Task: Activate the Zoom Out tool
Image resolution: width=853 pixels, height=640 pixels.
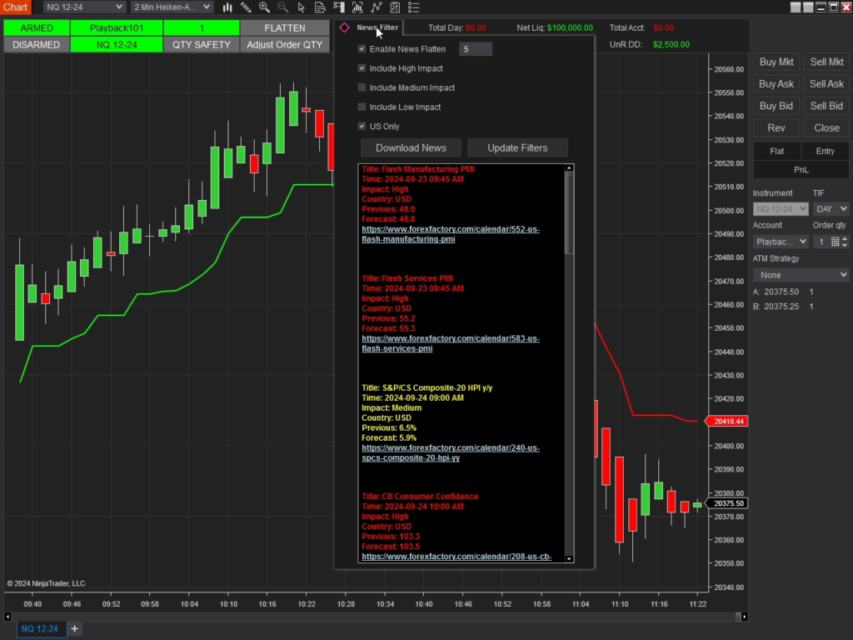Action: click(x=284, y=7)
